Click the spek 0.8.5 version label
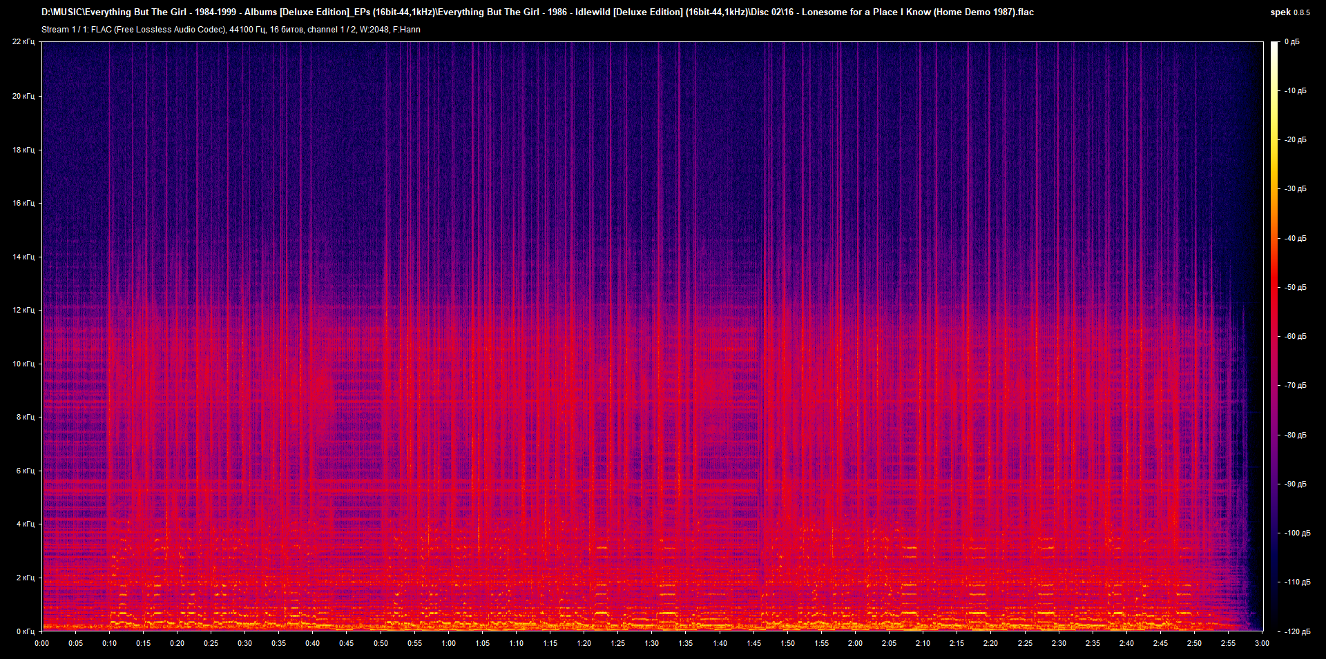 pyautogui.click(x=1290, y=12)
